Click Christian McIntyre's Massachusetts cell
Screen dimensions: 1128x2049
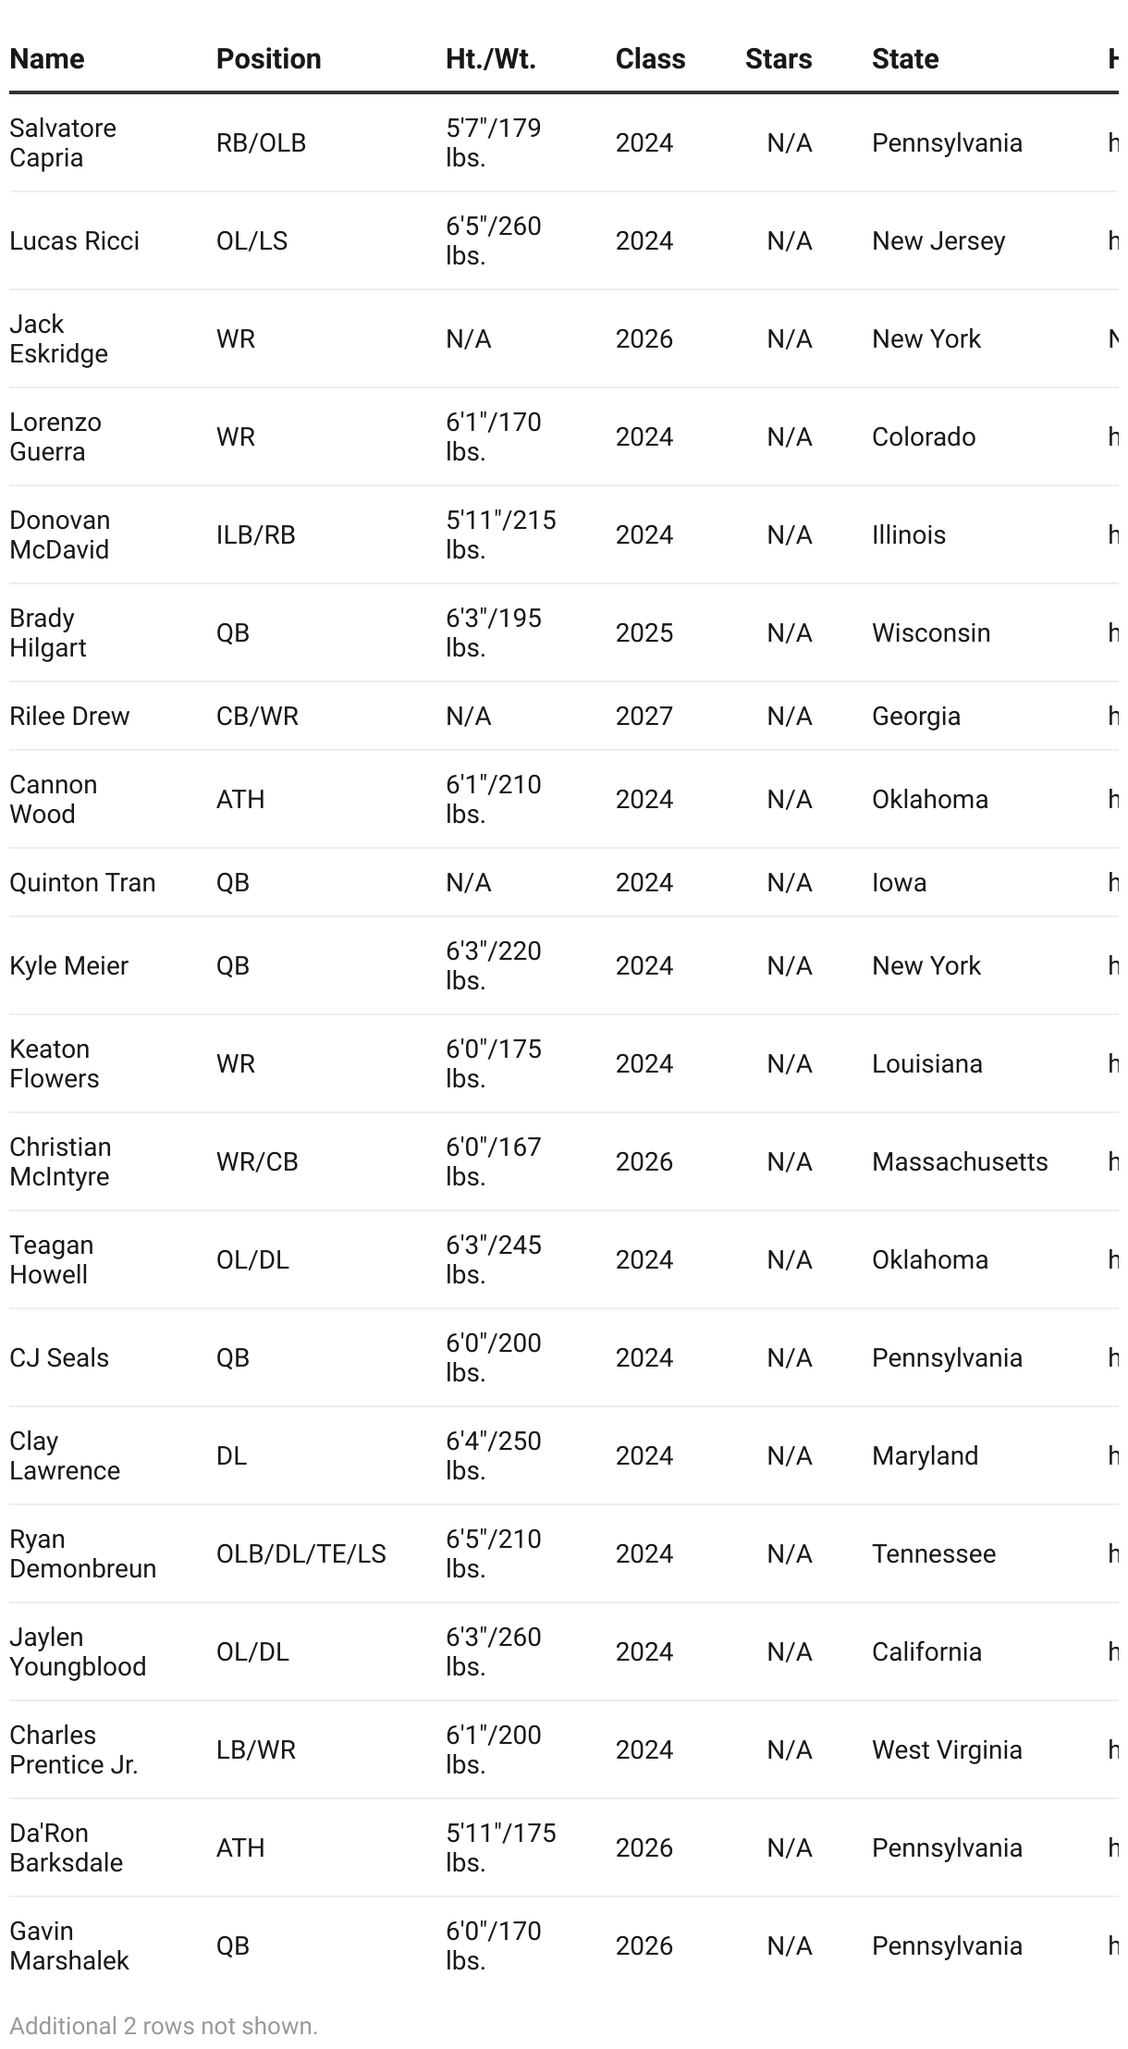tap(960, 1161)
